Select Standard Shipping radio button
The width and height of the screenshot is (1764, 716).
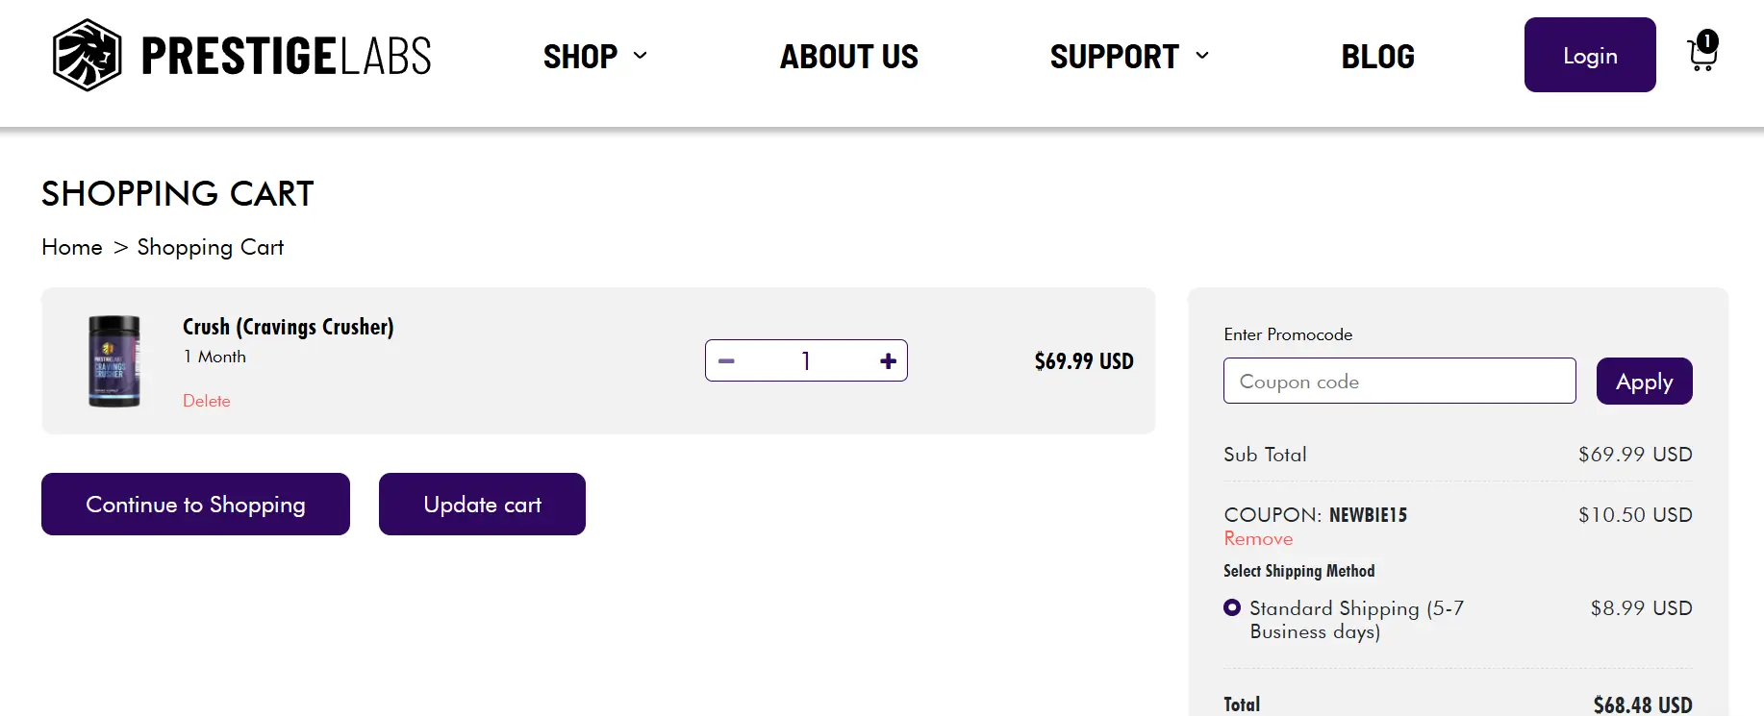(x=1232, y=607)
